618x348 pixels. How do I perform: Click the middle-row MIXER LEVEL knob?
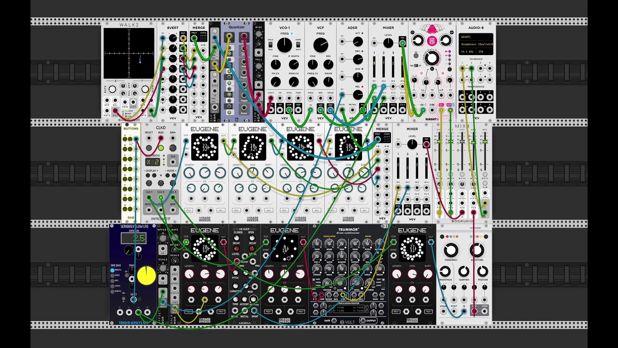[412, 144]
